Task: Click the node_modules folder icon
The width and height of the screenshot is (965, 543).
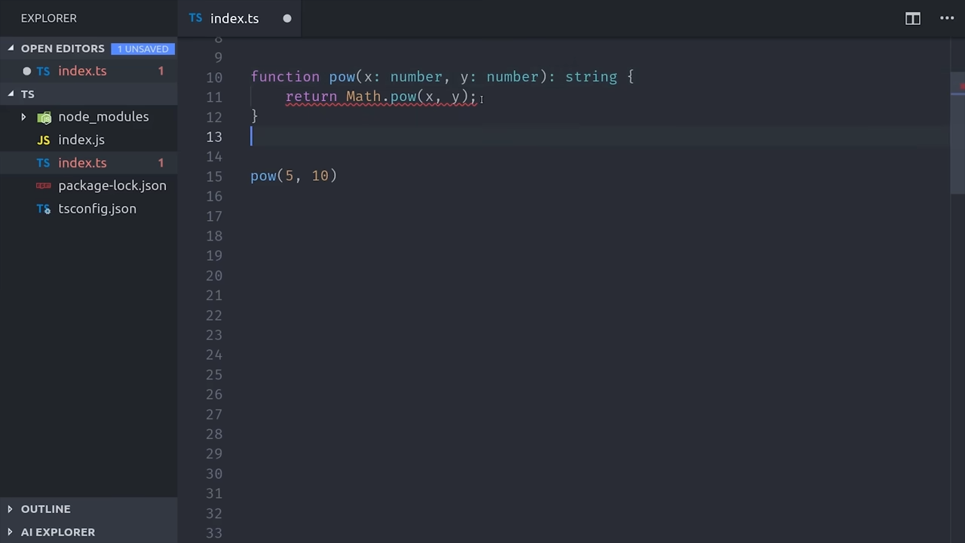Action: click(x=44, y=117)
